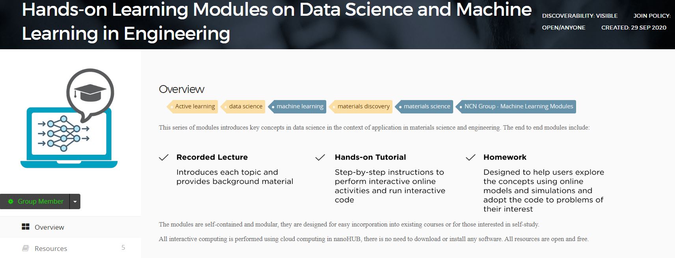Select the Active learning tag

[195, 106]
